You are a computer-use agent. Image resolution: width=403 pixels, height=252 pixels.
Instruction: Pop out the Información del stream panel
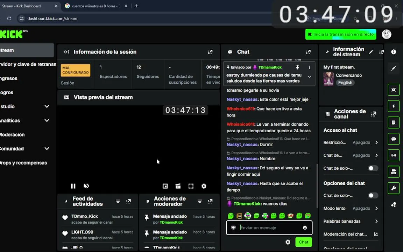pos(381,52)
